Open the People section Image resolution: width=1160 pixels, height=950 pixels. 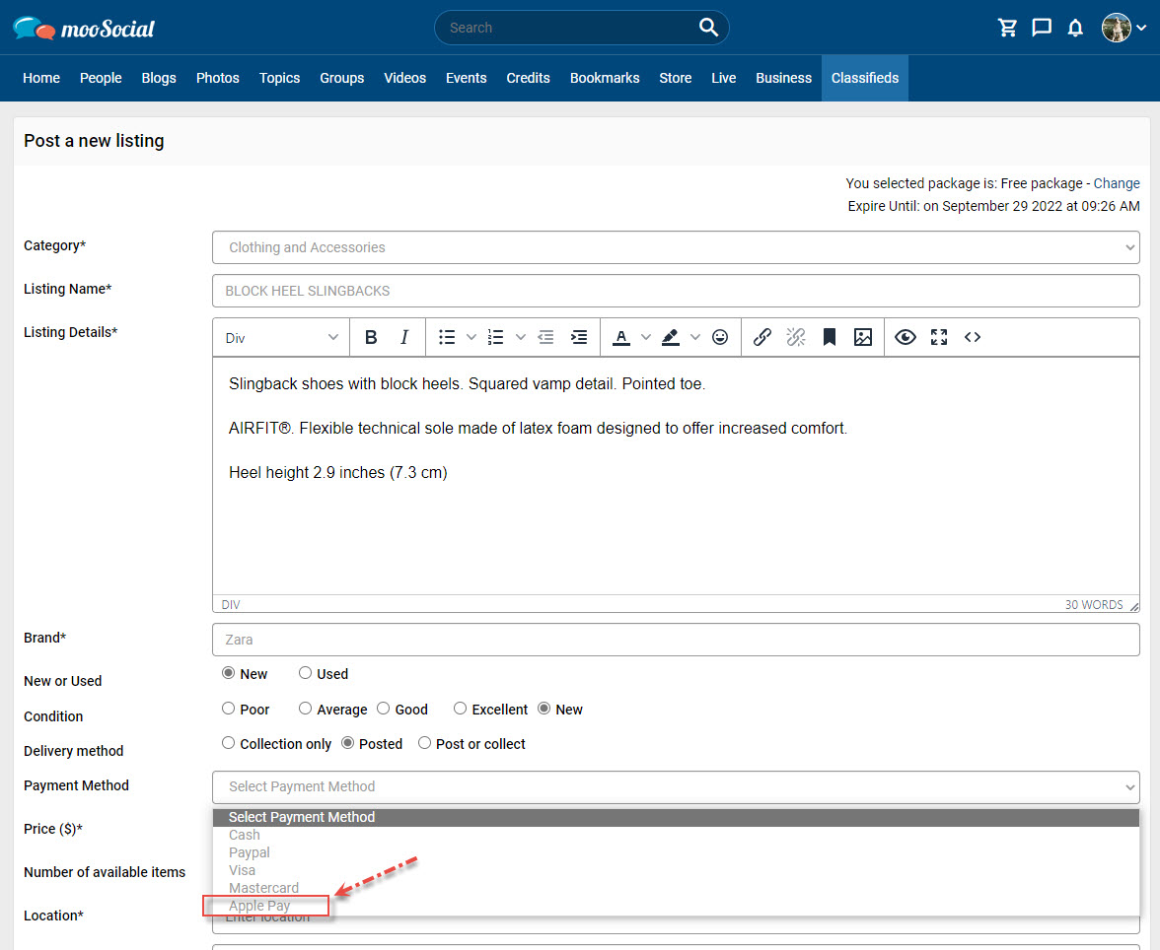(101, 78)
